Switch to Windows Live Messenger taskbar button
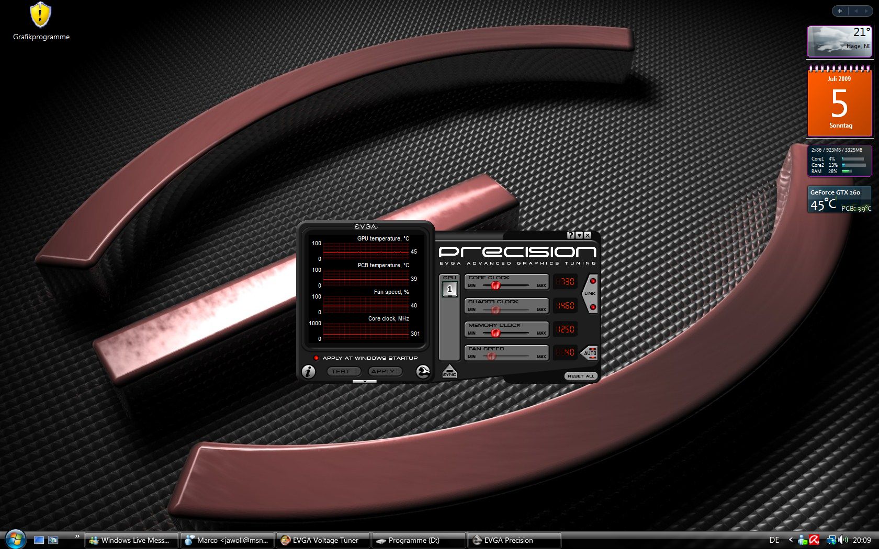The height and width of the screenshot is (549, 879). [x=131, y=540]
